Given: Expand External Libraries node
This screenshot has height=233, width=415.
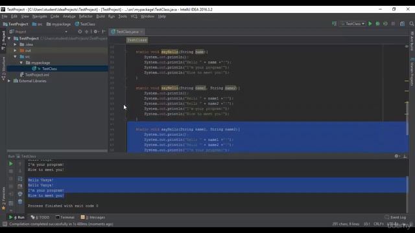Looking at the screenshot, I should tap(10, 81).
